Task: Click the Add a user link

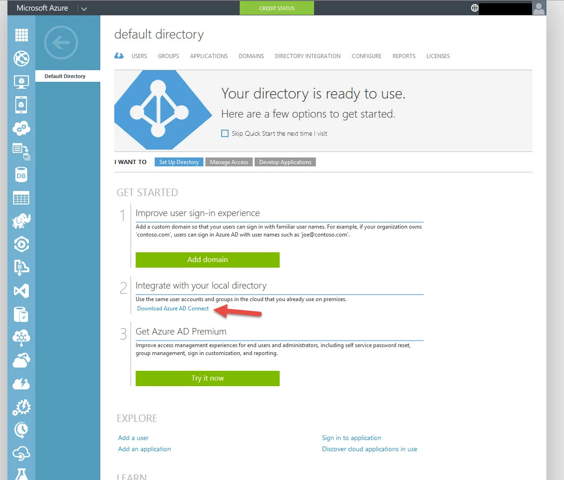Action: pos(133,438)
